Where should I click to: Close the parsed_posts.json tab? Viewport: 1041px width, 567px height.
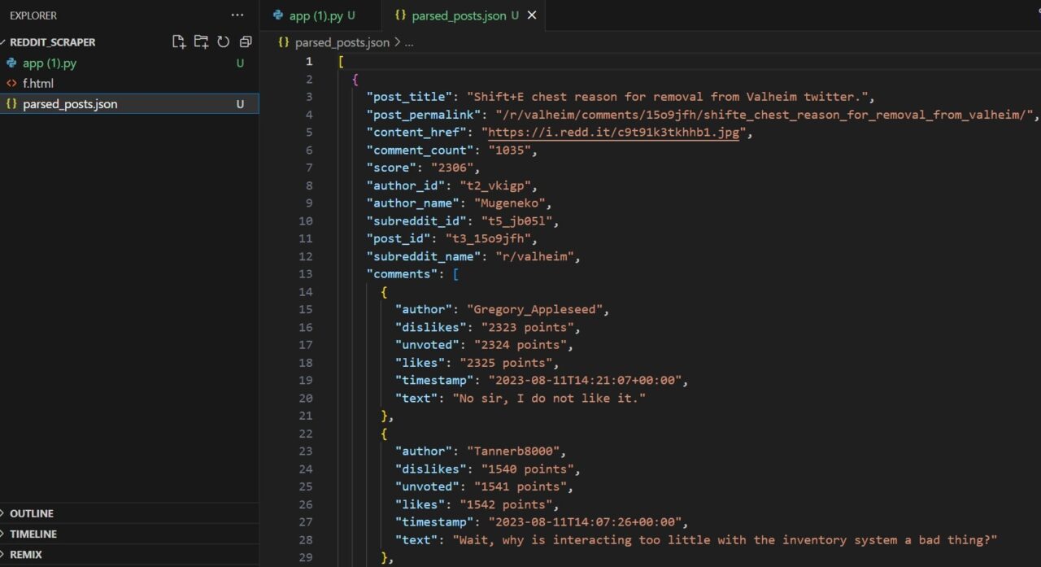point(532,15)
